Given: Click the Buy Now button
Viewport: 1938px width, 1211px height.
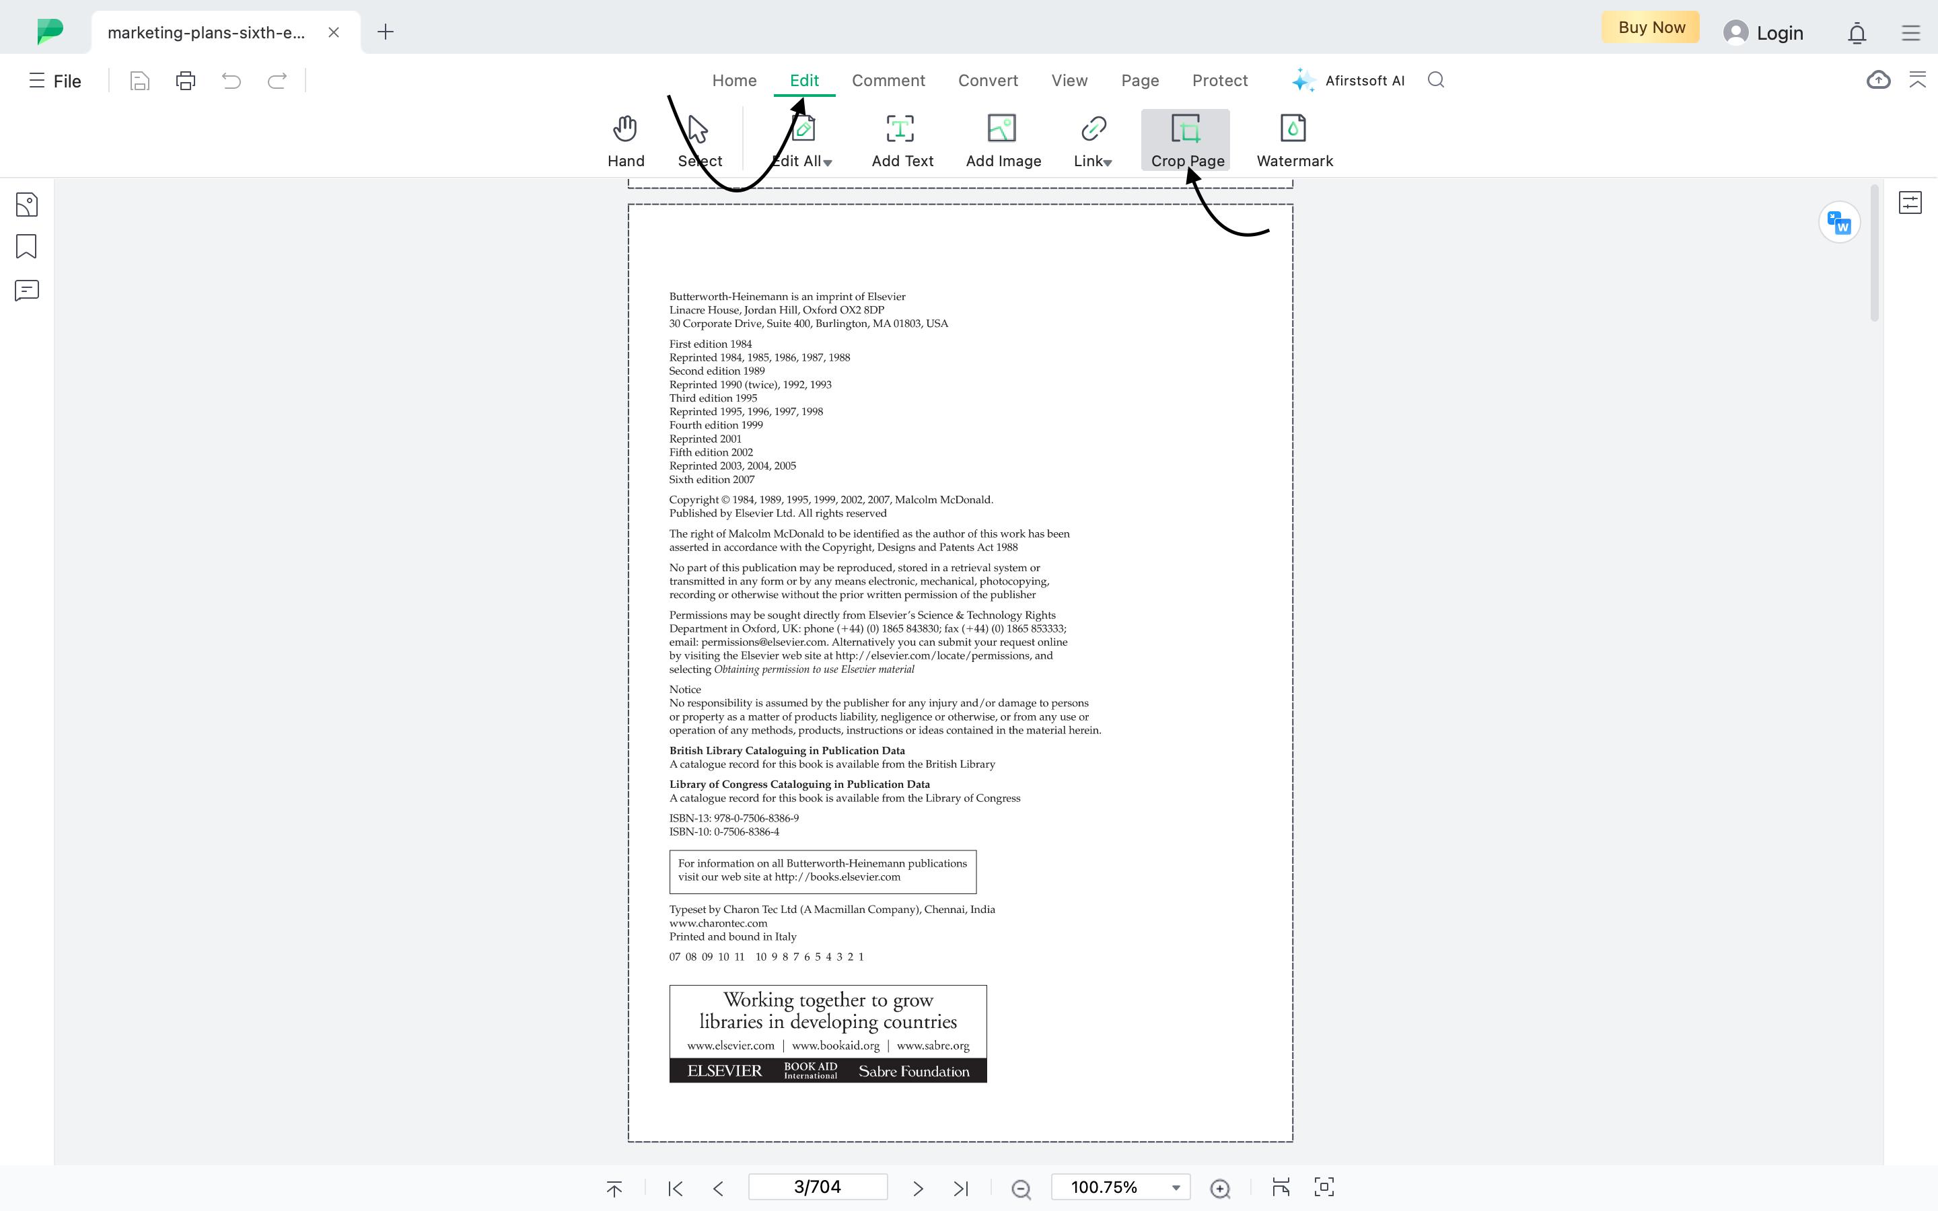Looking at the screenshot, I should [1652, 26].
